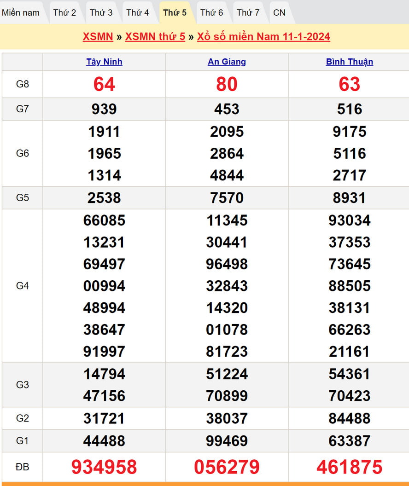
Task: Click An Giang special prize 056279
Action: [227, 467]
